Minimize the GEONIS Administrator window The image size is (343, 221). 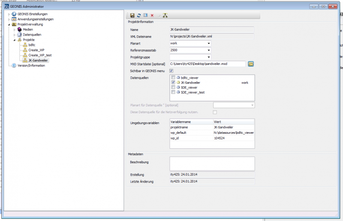pos(314,6)
